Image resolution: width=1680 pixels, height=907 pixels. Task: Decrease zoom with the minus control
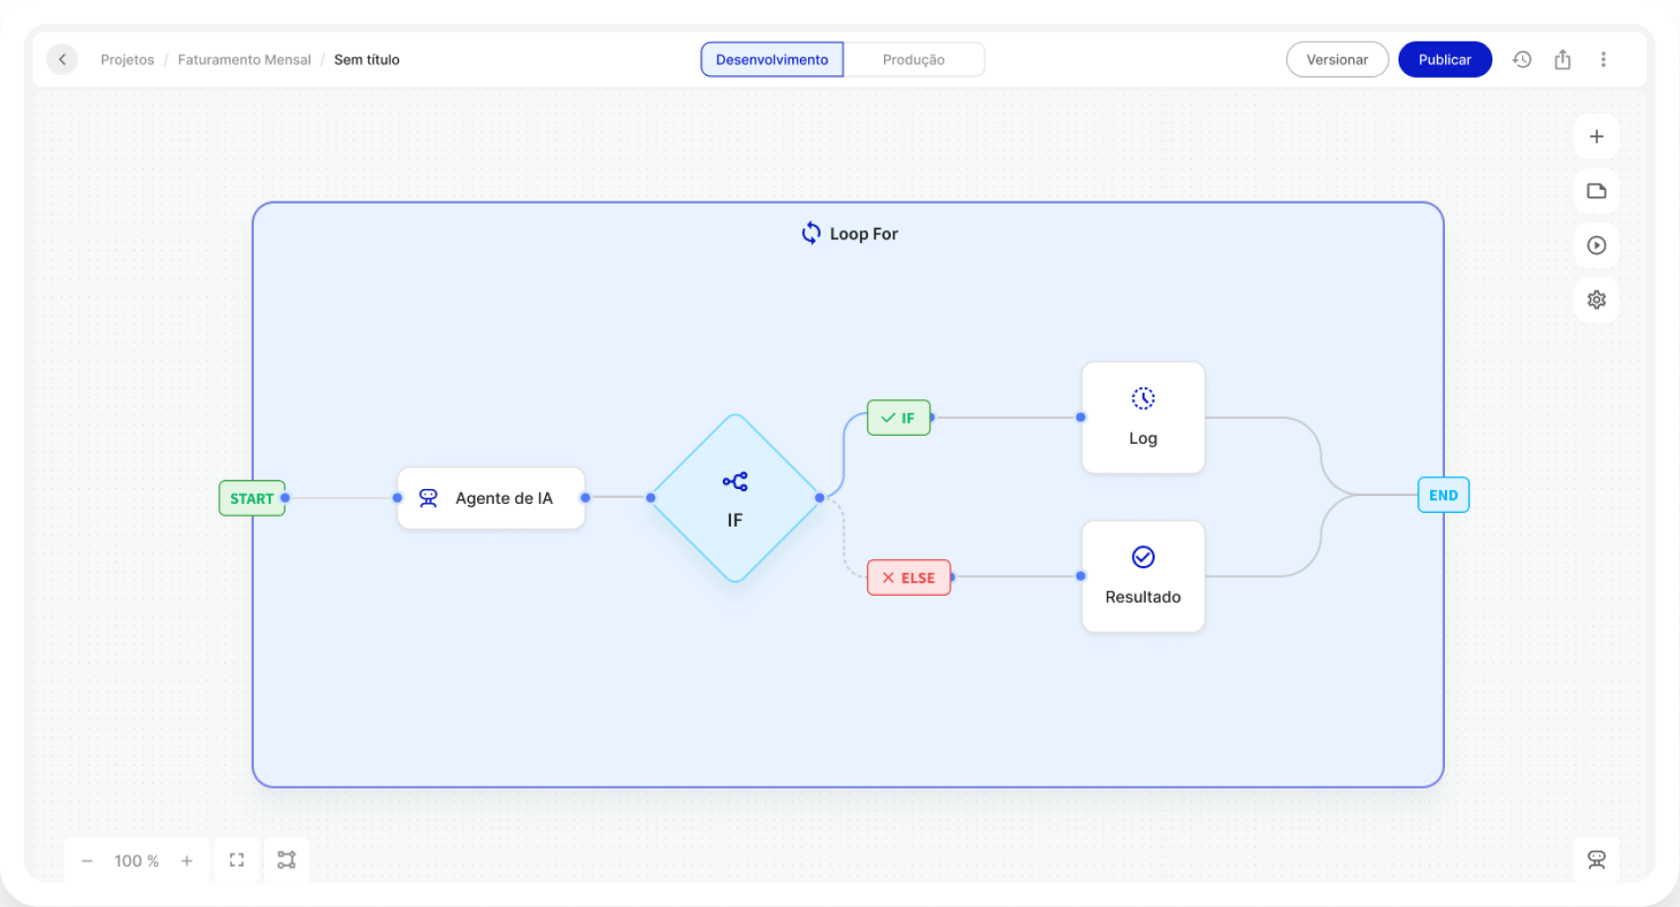(87, 861)
